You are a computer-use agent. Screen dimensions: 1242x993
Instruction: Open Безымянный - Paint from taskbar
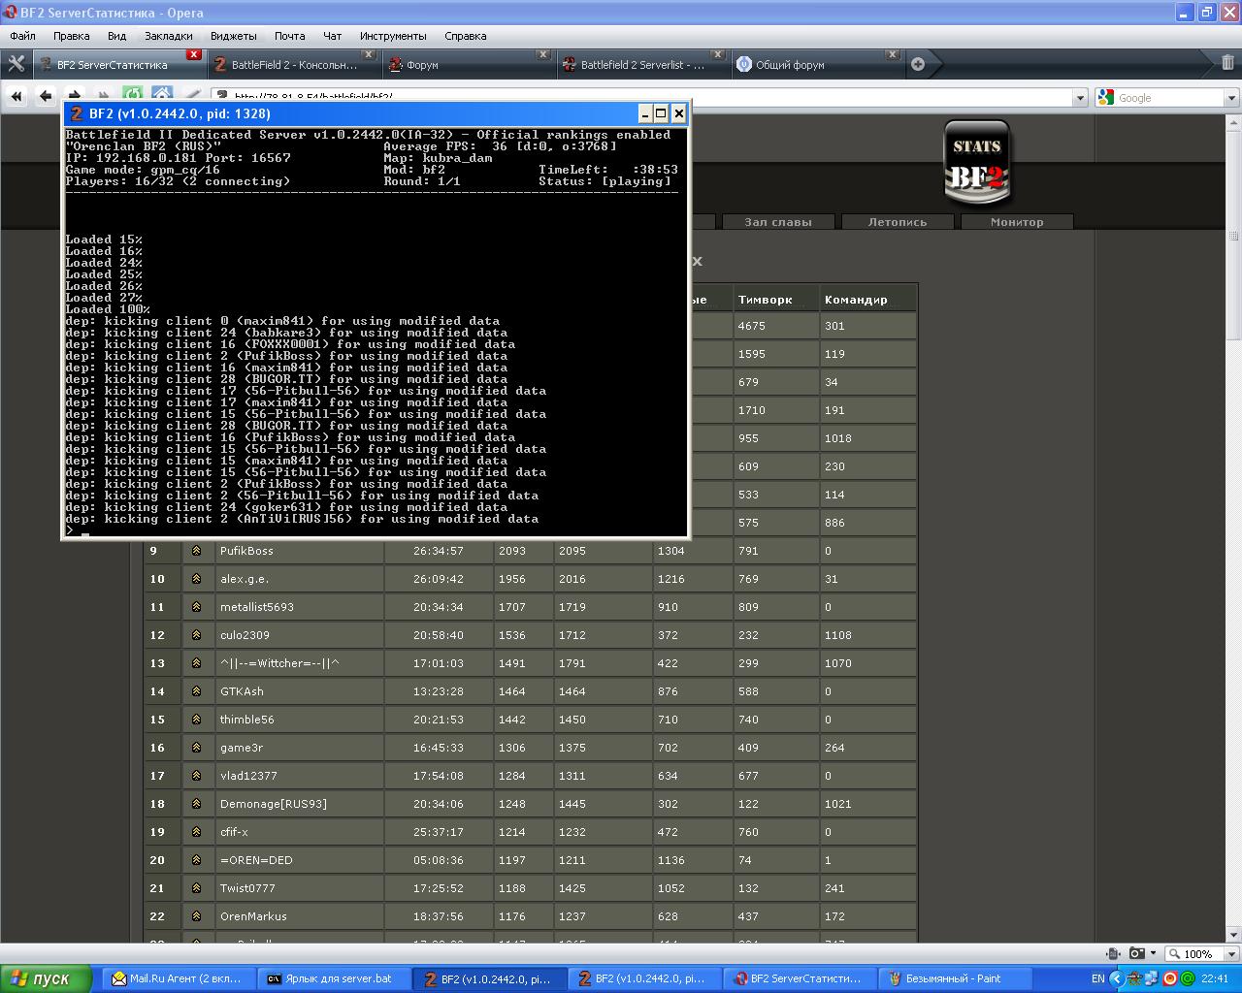tap(956, 978)
